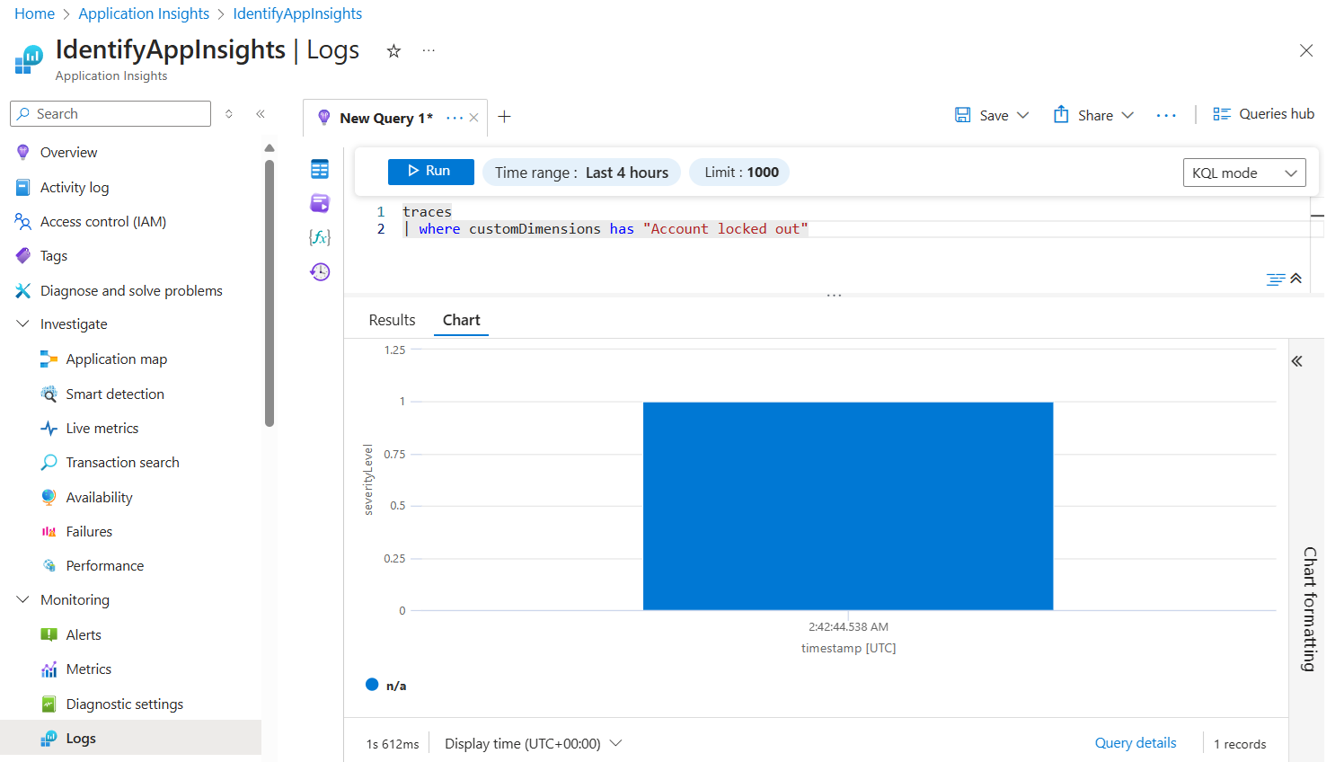Screen dimensions: 1326x762
Task: Open the Tables panel icon
Action: pos(320,169)
